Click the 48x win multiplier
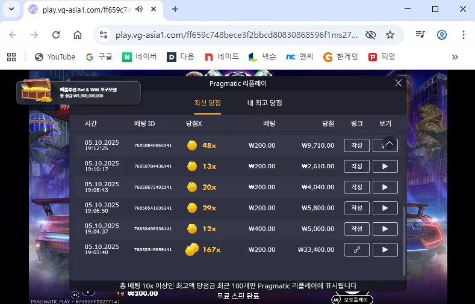475x304 pixels. coord(209,145)
